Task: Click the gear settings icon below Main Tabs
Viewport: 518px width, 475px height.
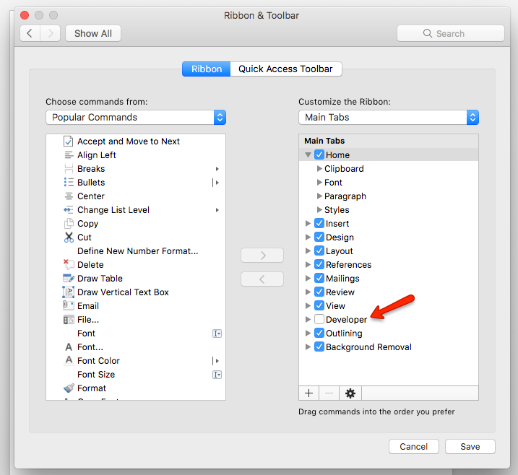Action: tap(350, 393)
